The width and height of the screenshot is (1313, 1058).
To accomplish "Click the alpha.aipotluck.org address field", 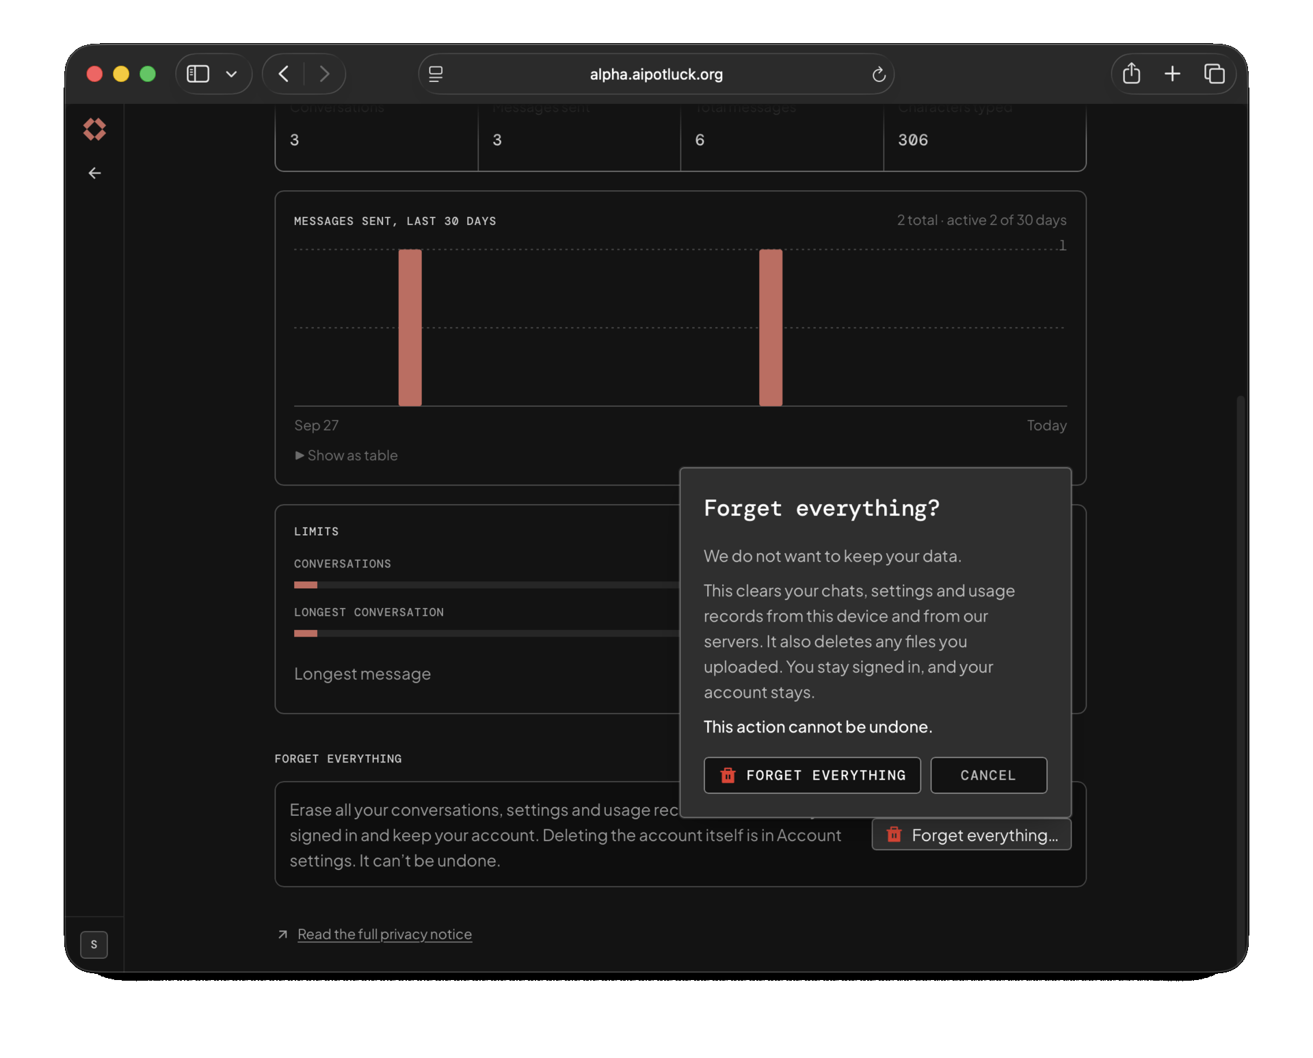I will click(656, 74).
